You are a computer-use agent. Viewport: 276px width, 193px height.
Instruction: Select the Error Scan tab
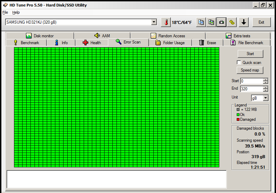(x=128, y=42)
